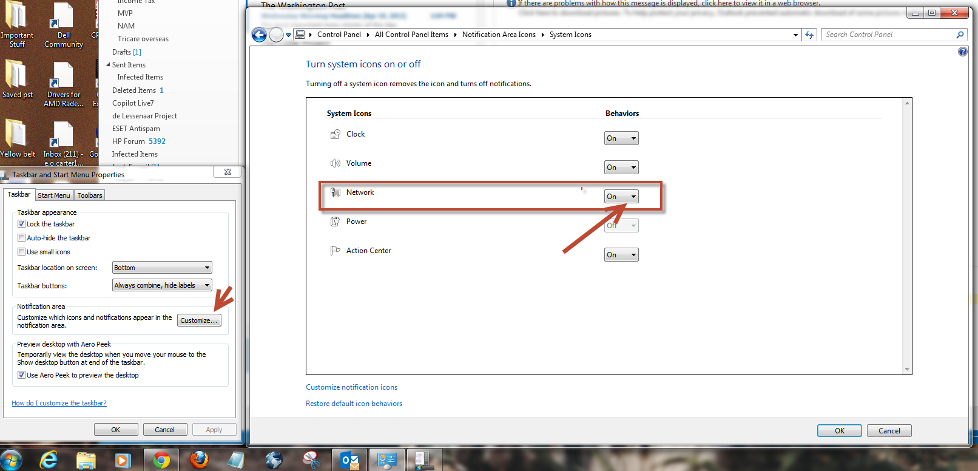Switch to Control Panel taskbar icon
The width and height of the screenshot is (978, 471).
[386, 461]
